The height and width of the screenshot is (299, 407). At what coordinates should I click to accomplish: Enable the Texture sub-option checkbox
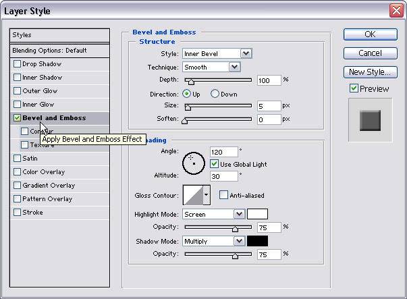25,145
